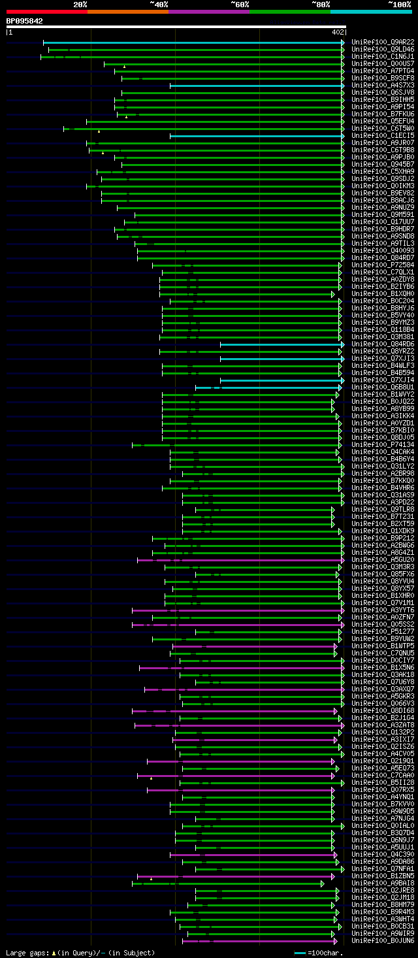Screen dimensions: 418x958
Task: Select the UniRef100_Q7XJI3 label
Action: click(383, 358)
